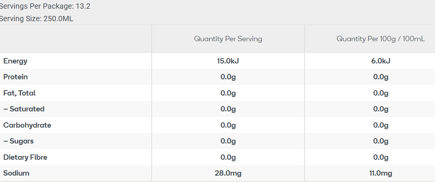Click the Serving Size 250.0ML text
Viewport: 435px width, 182px height.
click(36, 19)
